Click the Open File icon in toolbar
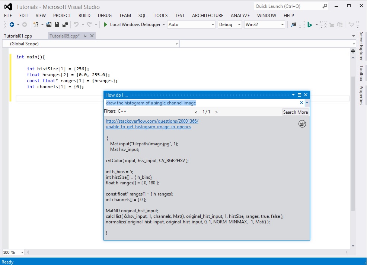This screenshot has height=265, width=367. pos(49,25)
